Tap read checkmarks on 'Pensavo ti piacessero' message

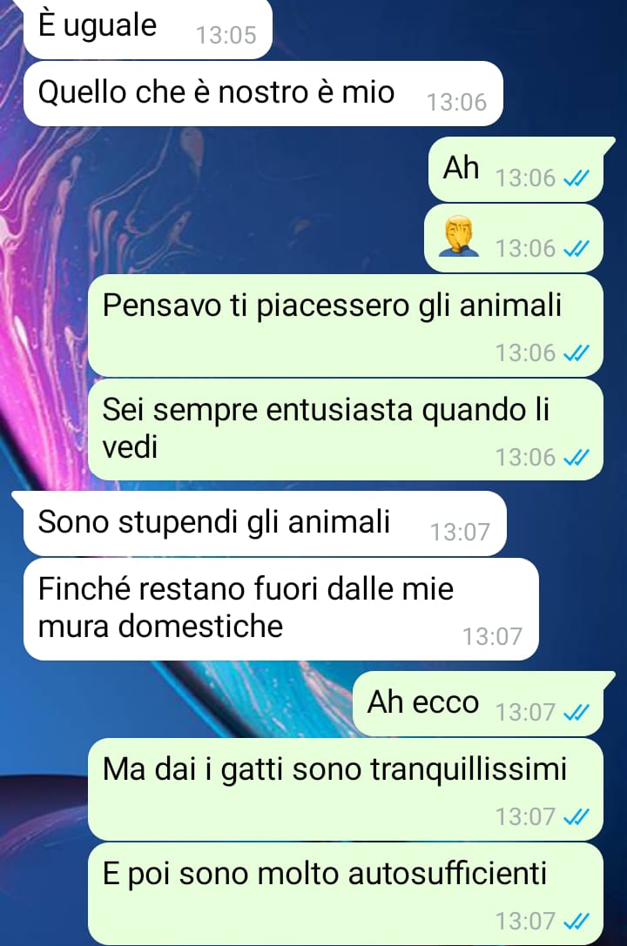click(576, 353)
